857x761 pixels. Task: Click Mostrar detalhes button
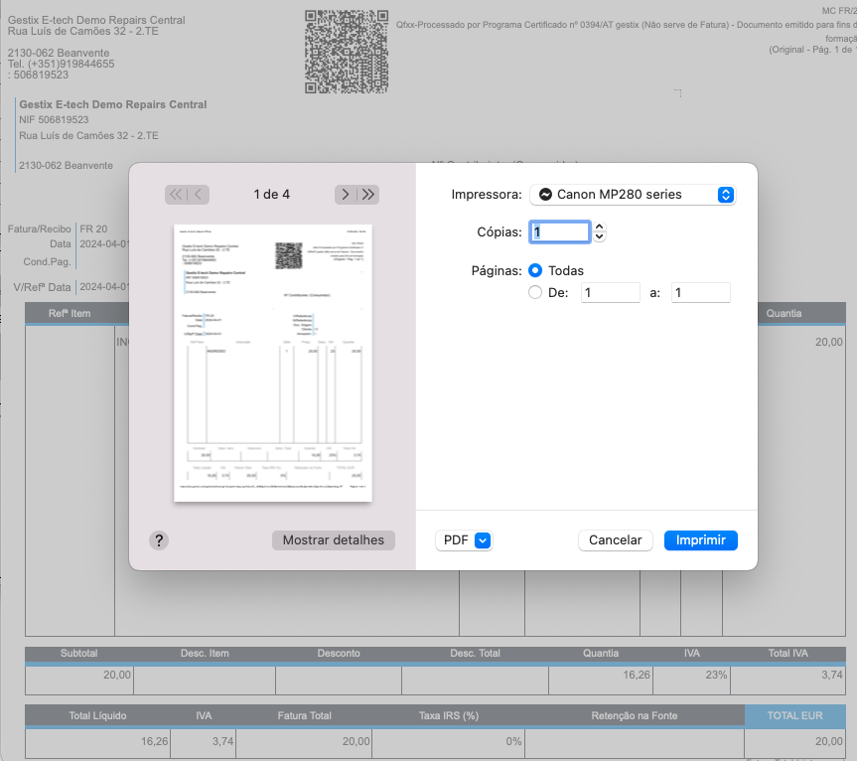pos(334,540)
